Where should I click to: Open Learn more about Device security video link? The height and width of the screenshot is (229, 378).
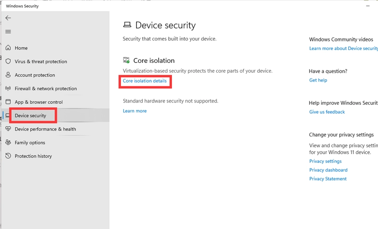point(344,49)
